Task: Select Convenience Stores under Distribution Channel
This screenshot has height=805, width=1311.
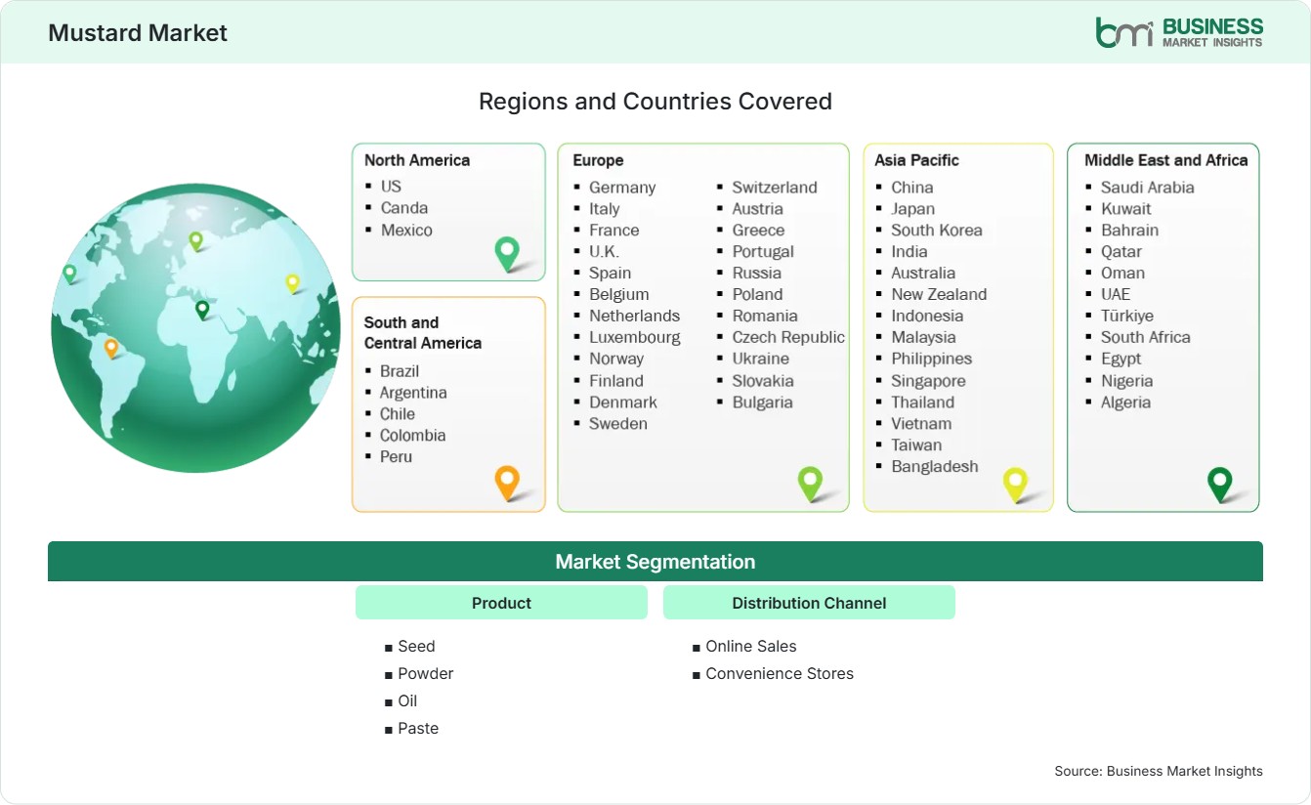Action: 780,673
